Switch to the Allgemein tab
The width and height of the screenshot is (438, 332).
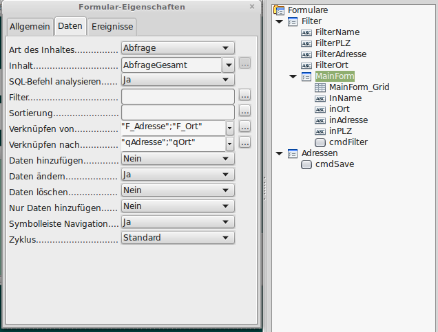click(x=30, y=27)
